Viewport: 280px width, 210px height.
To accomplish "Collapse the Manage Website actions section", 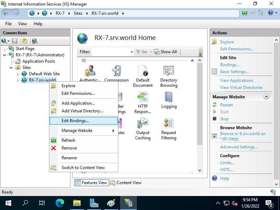I will point(266,96).
